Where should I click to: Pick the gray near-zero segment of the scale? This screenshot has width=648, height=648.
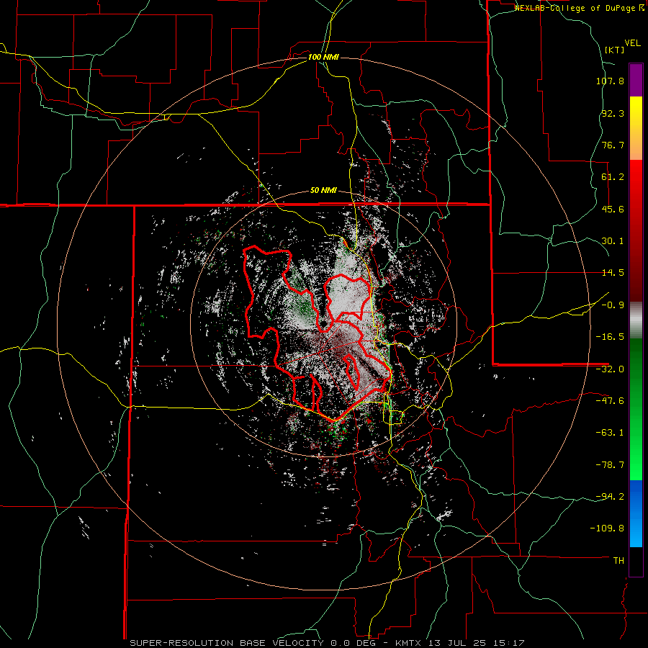[x=636, y=320]
